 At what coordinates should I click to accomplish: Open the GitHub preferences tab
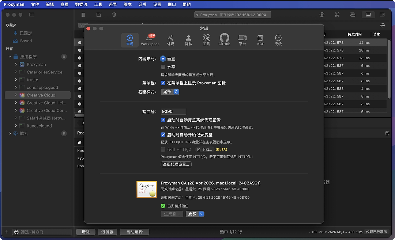[224, 39]
